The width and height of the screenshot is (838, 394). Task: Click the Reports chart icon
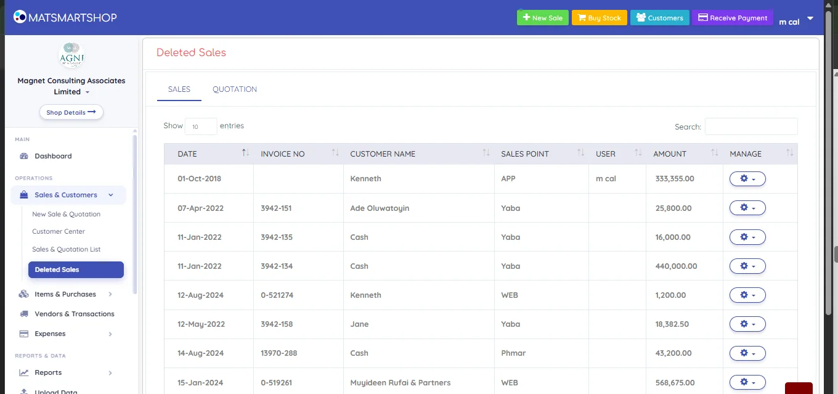point(24,372)
